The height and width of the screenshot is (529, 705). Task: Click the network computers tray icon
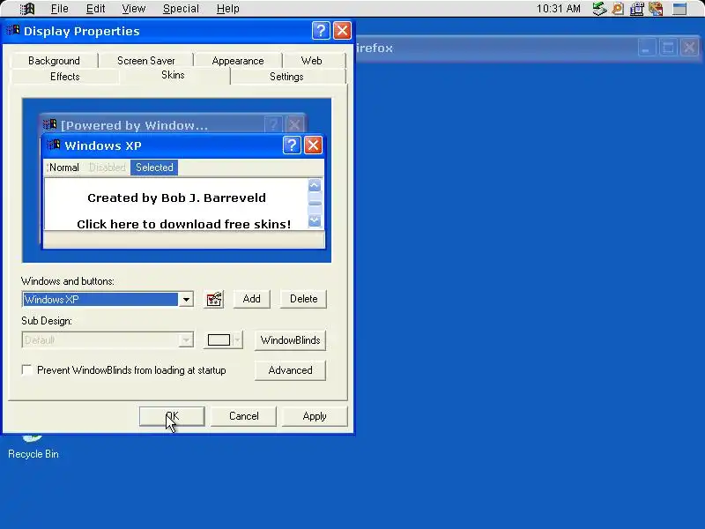pyautogui.click(x=636, y=9)
